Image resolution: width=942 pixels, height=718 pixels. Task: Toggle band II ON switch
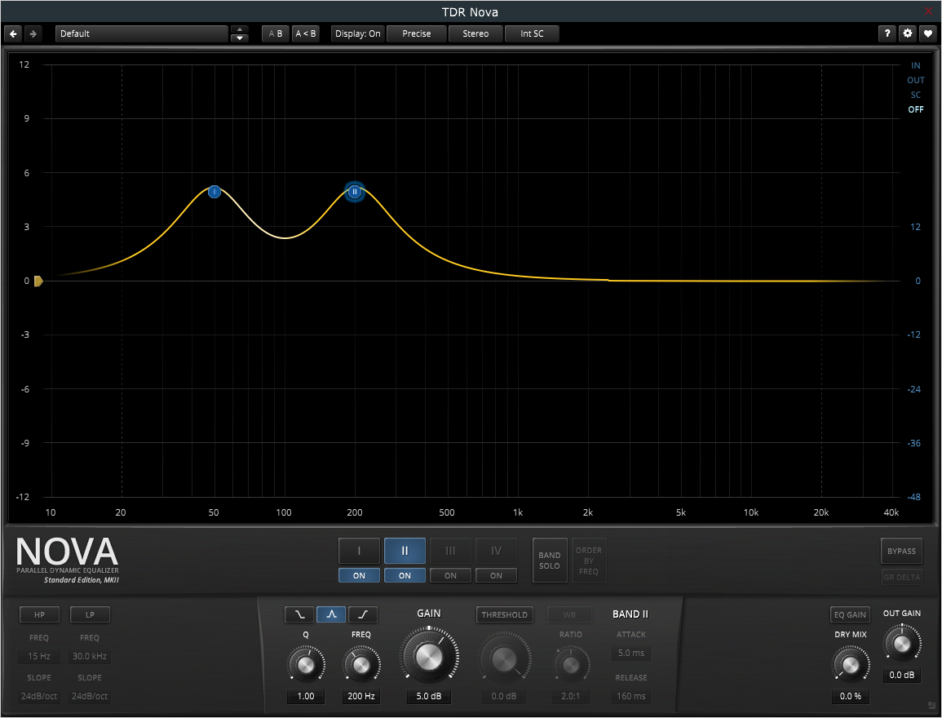[405, 575]
